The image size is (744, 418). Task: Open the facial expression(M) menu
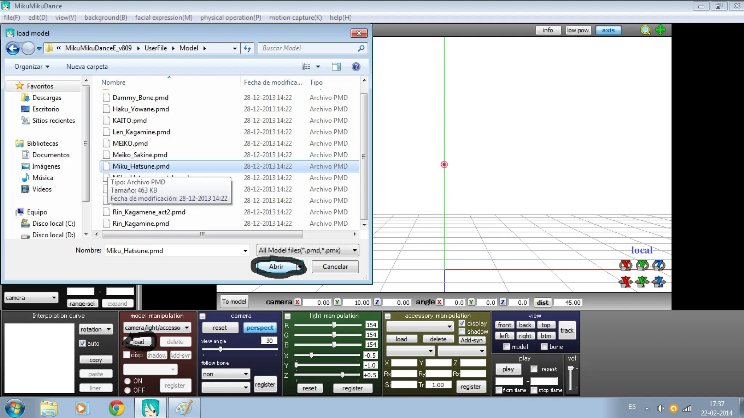[164, 17]
